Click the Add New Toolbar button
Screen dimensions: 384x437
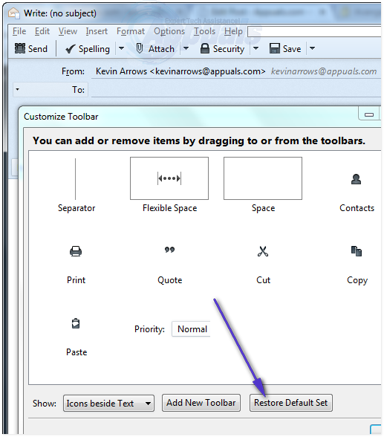pos(201,403)
